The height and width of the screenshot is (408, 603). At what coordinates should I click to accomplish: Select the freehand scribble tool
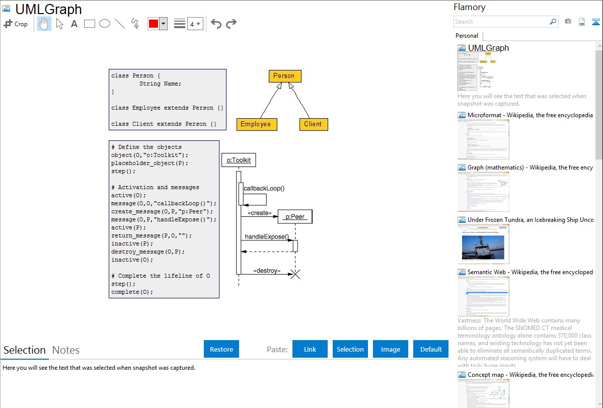click(135, 24)
